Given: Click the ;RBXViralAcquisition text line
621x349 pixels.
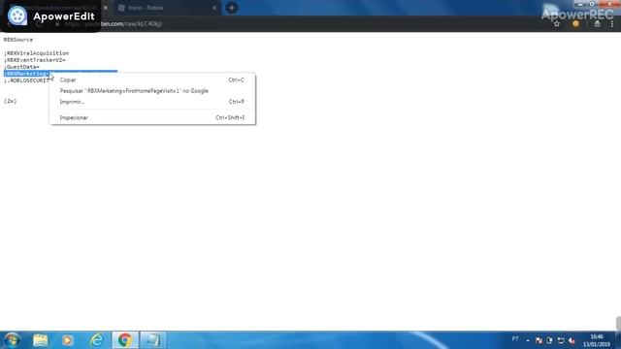Looking at the screenshot, I should (x=37, y=53).
